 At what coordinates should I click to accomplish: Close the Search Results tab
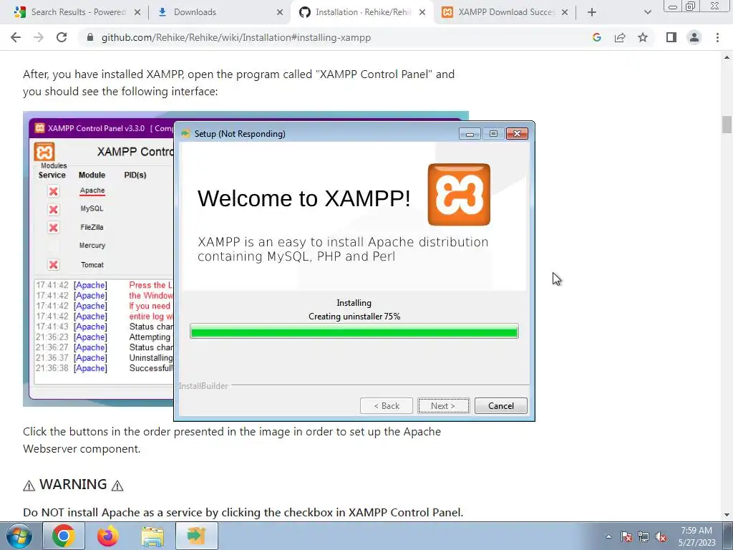137,12
